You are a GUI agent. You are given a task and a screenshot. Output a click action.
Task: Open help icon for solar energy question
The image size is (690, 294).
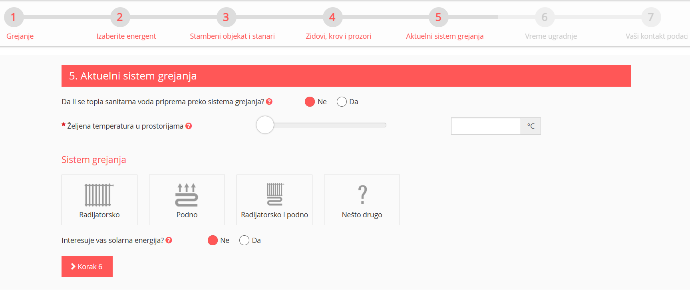169,240
